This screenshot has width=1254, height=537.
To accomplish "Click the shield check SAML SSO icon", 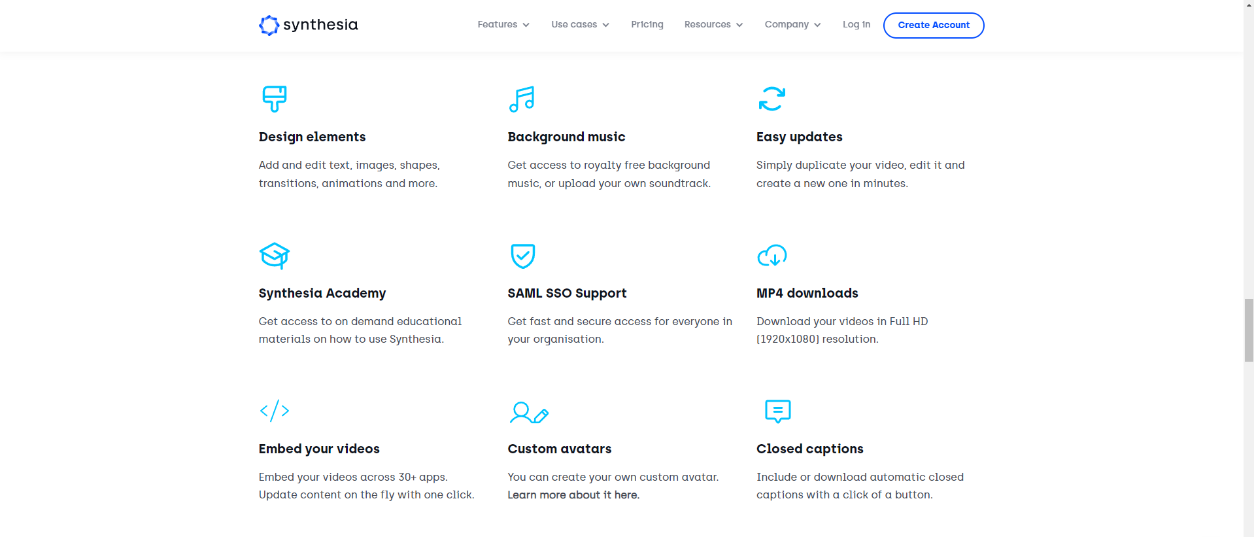I will [x=523, y=256].
